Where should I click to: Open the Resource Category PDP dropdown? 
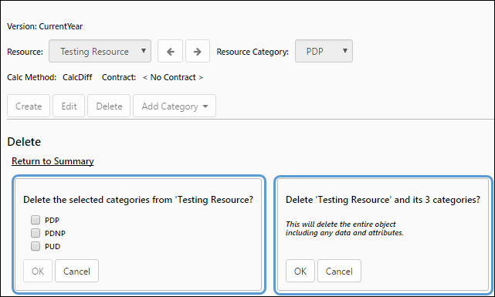click(324, 51)
